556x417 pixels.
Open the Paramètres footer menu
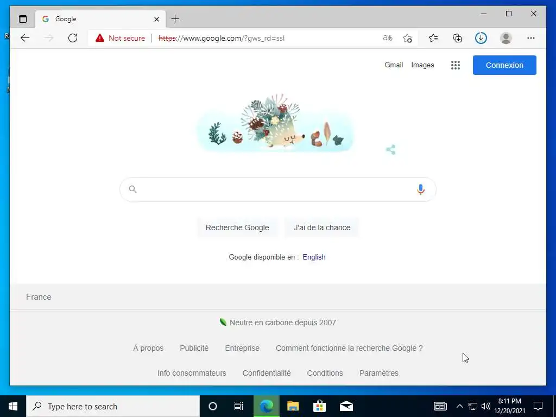(378, 373)
